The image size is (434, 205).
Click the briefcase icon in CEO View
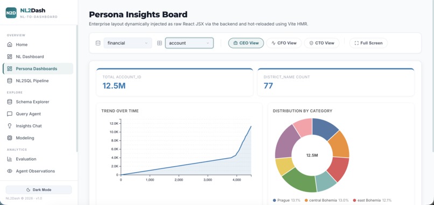pyautogui.click(x=235, y=43)
